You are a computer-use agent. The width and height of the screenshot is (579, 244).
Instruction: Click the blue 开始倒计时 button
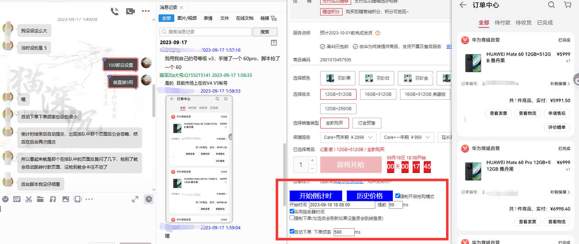point(316,196)
